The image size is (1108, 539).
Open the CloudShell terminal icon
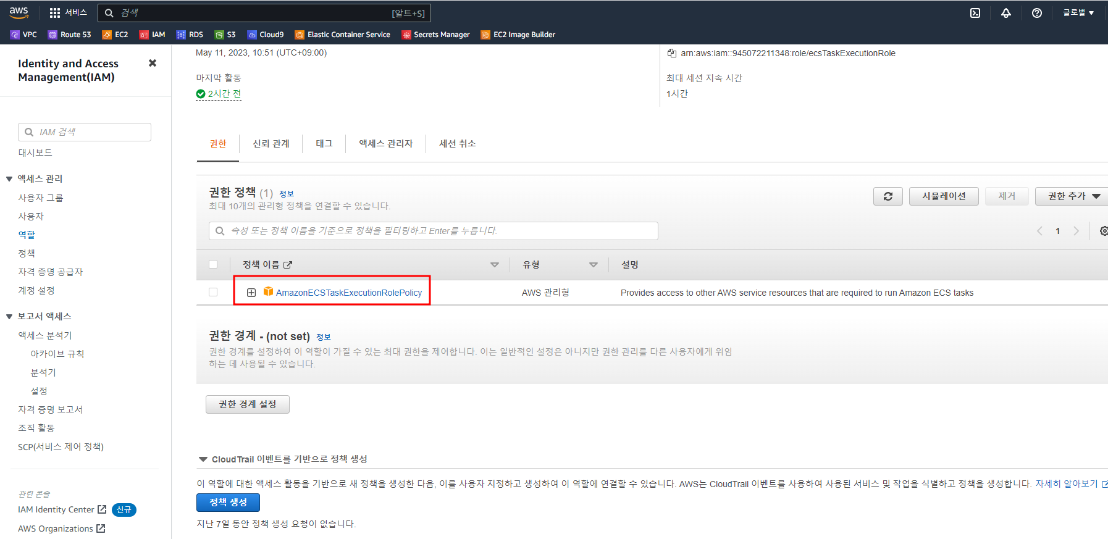click(975, 13)
